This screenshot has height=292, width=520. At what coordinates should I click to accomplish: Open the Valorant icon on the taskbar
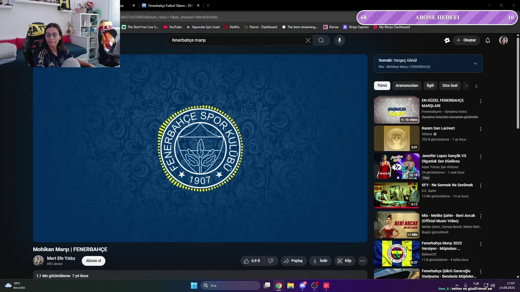click(x=326, y=286)
